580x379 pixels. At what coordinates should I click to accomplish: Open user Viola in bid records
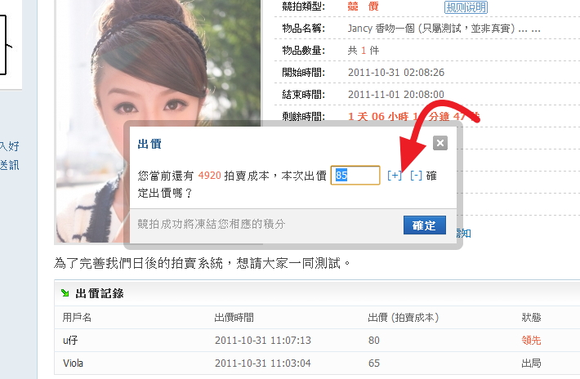pyautogui.click(x=74, y=363)
